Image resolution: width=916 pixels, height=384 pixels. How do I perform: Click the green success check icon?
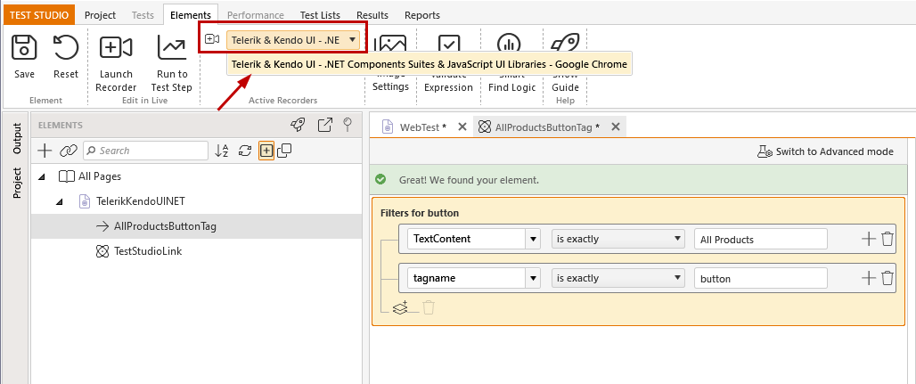[380, 179]
